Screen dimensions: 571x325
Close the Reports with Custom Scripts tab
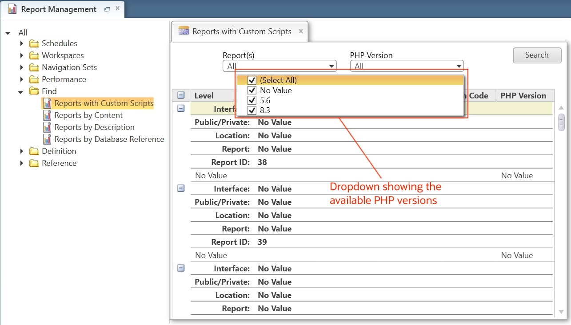tap(301, 31)
